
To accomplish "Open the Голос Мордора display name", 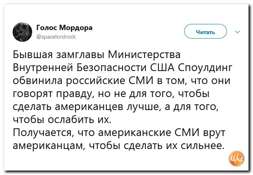I will [64, 28].
